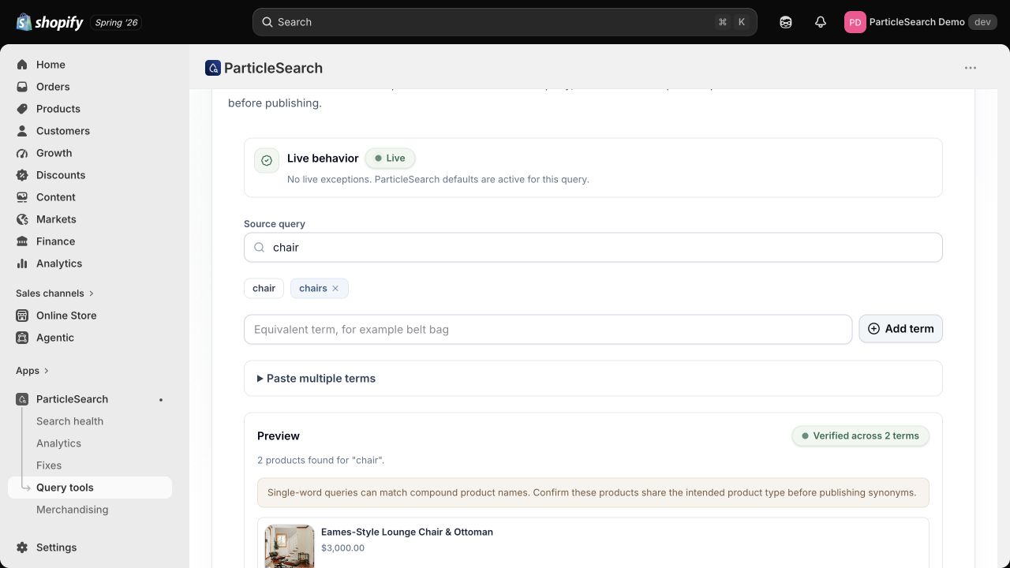Click the ParticleSearch app icon in sidebar
This screenshot has width=1010, height=568.
(x=22, y=399)
